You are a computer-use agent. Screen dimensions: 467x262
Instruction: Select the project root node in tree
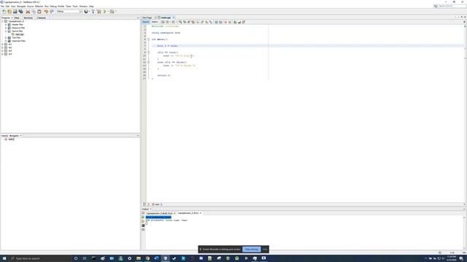[x=16, y=21]
